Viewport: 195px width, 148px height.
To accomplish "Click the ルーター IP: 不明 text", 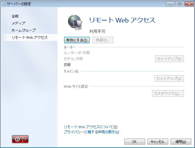I will click(x=77, y=53).
